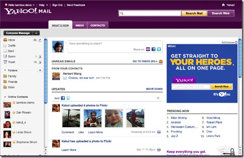
Task: Click trending topic Linkin Park
Action: click(x=213, y=136)
